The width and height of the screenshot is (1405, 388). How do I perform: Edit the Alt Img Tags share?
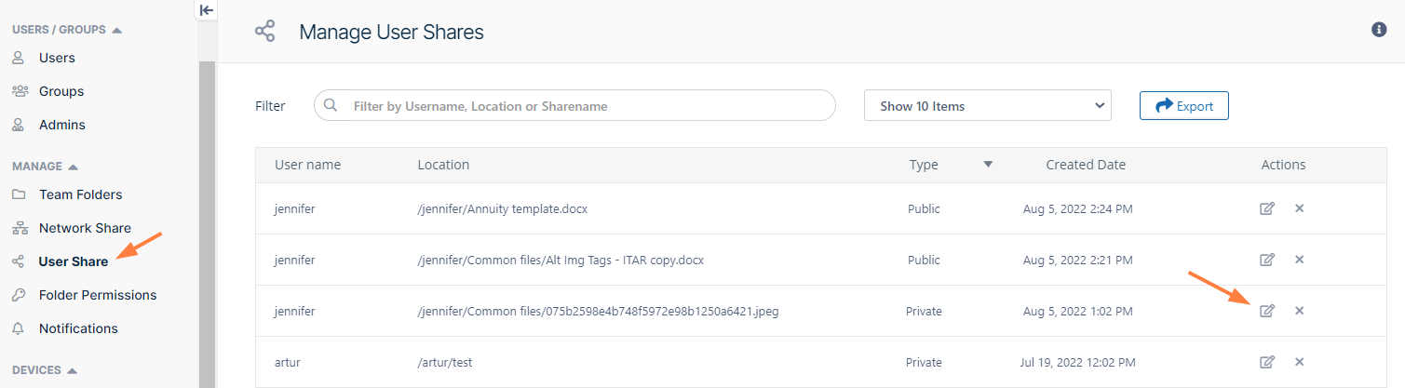(x=1266, y=260)
